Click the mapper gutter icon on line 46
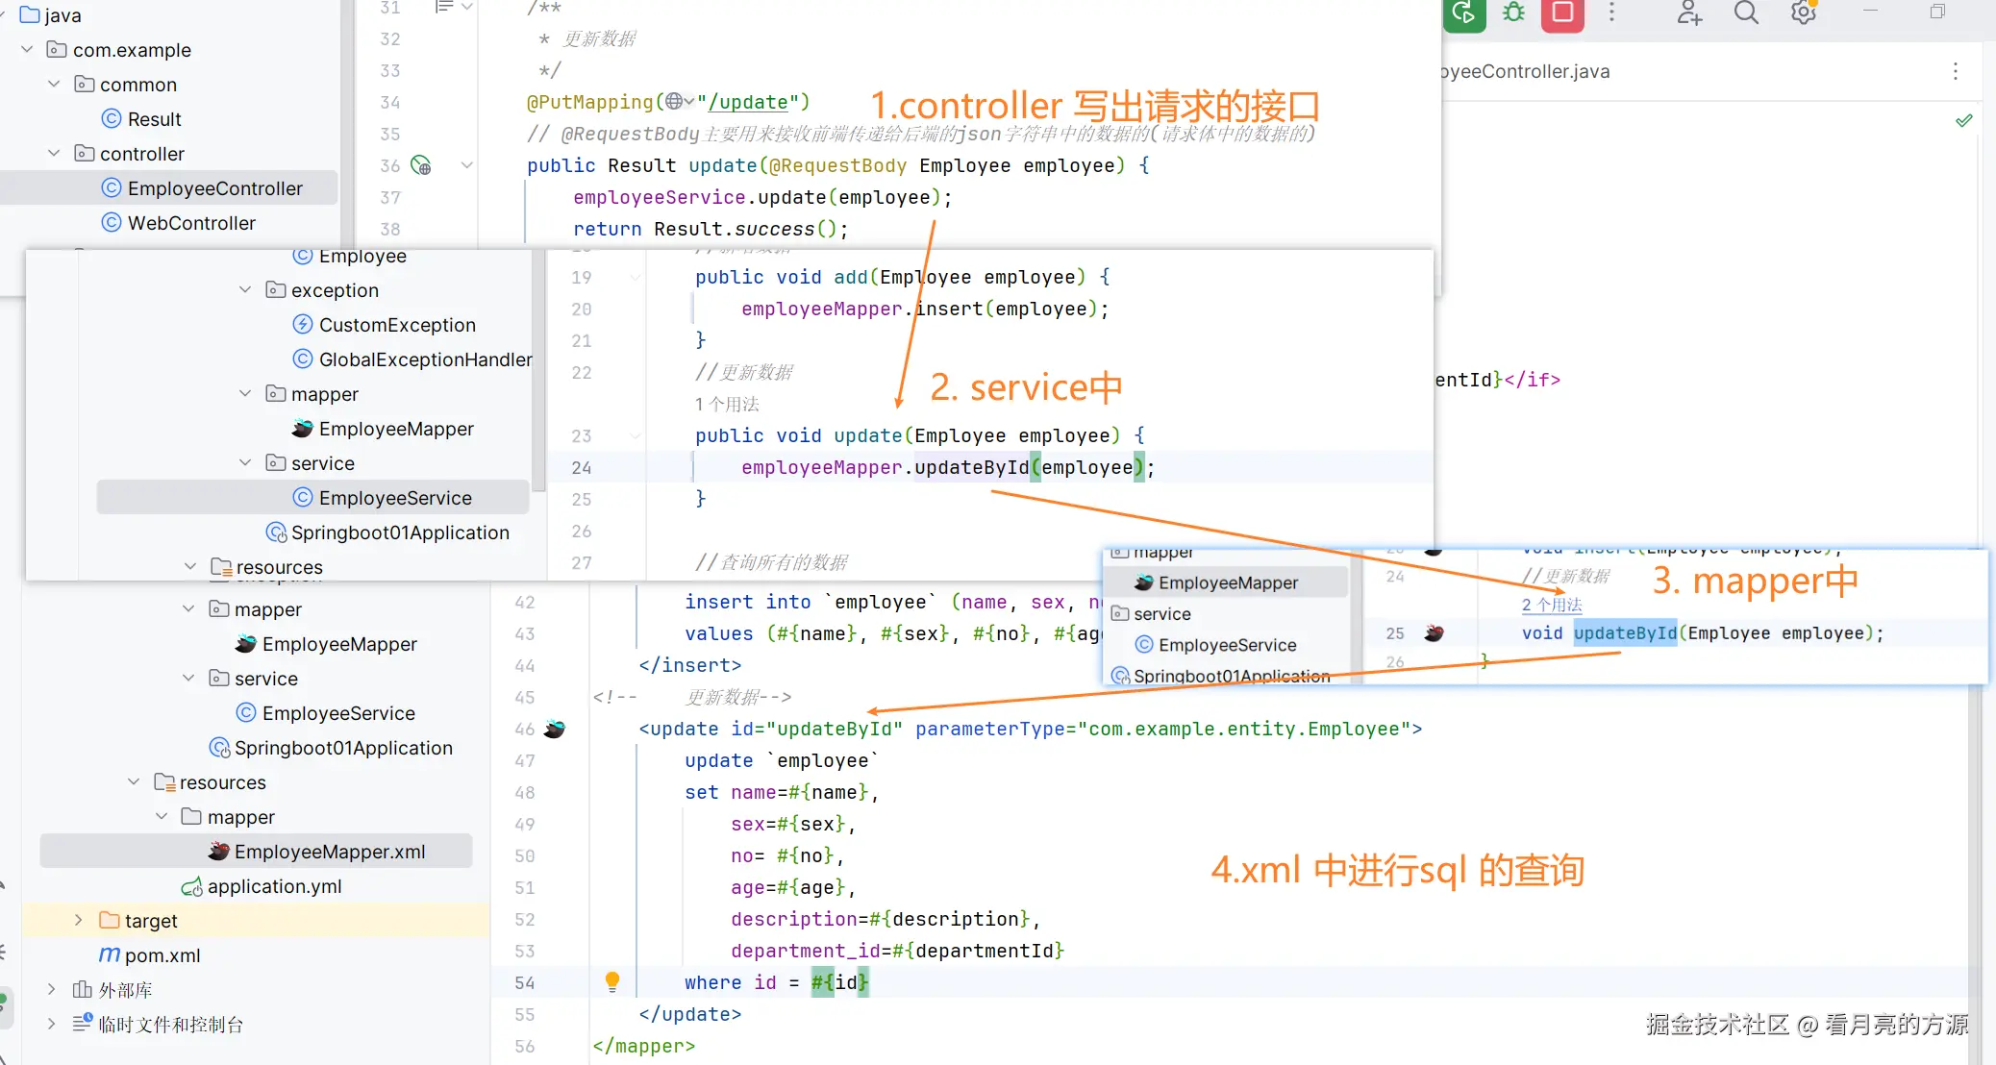The image size is (1996, 1065). pyautogui.click(x=555, y=729)
